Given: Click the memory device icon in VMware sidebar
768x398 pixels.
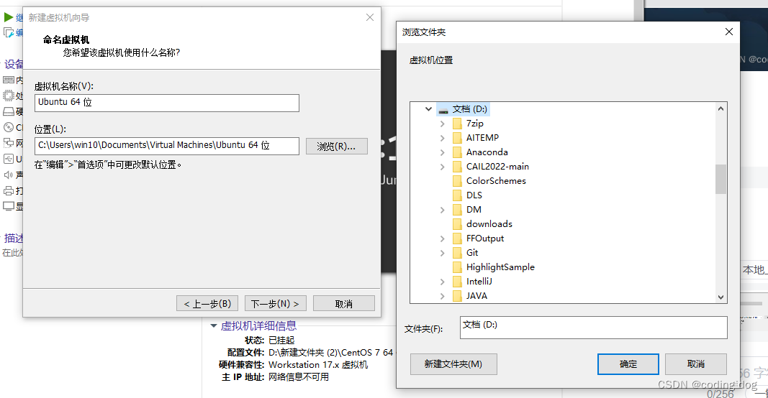Looking at the screenshot, I should point(9,80).
